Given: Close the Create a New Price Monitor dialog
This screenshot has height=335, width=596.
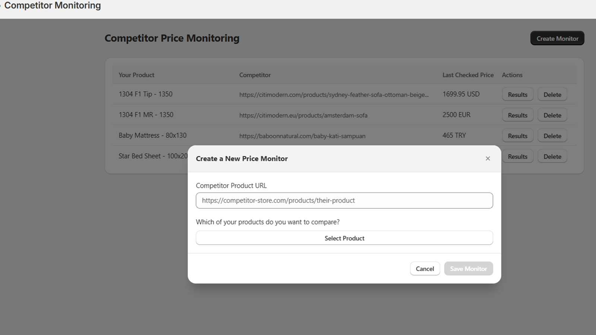Looking at the screenshot, I should 488,158.
